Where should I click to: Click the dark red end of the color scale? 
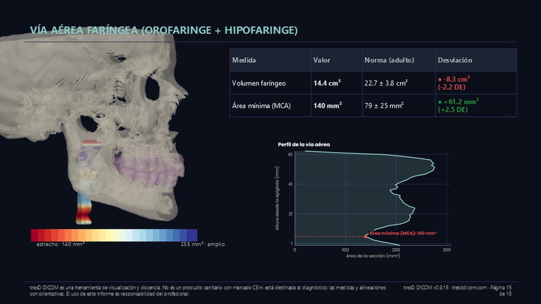point(34,235)
